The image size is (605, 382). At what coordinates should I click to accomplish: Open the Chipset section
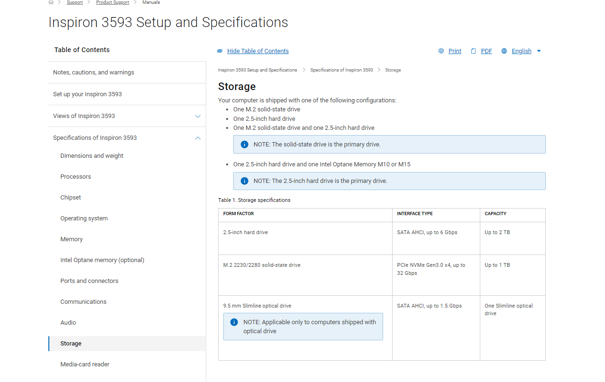[71, 198]
